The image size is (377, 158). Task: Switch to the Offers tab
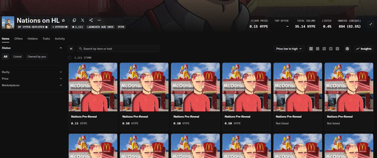pos(19,39)
